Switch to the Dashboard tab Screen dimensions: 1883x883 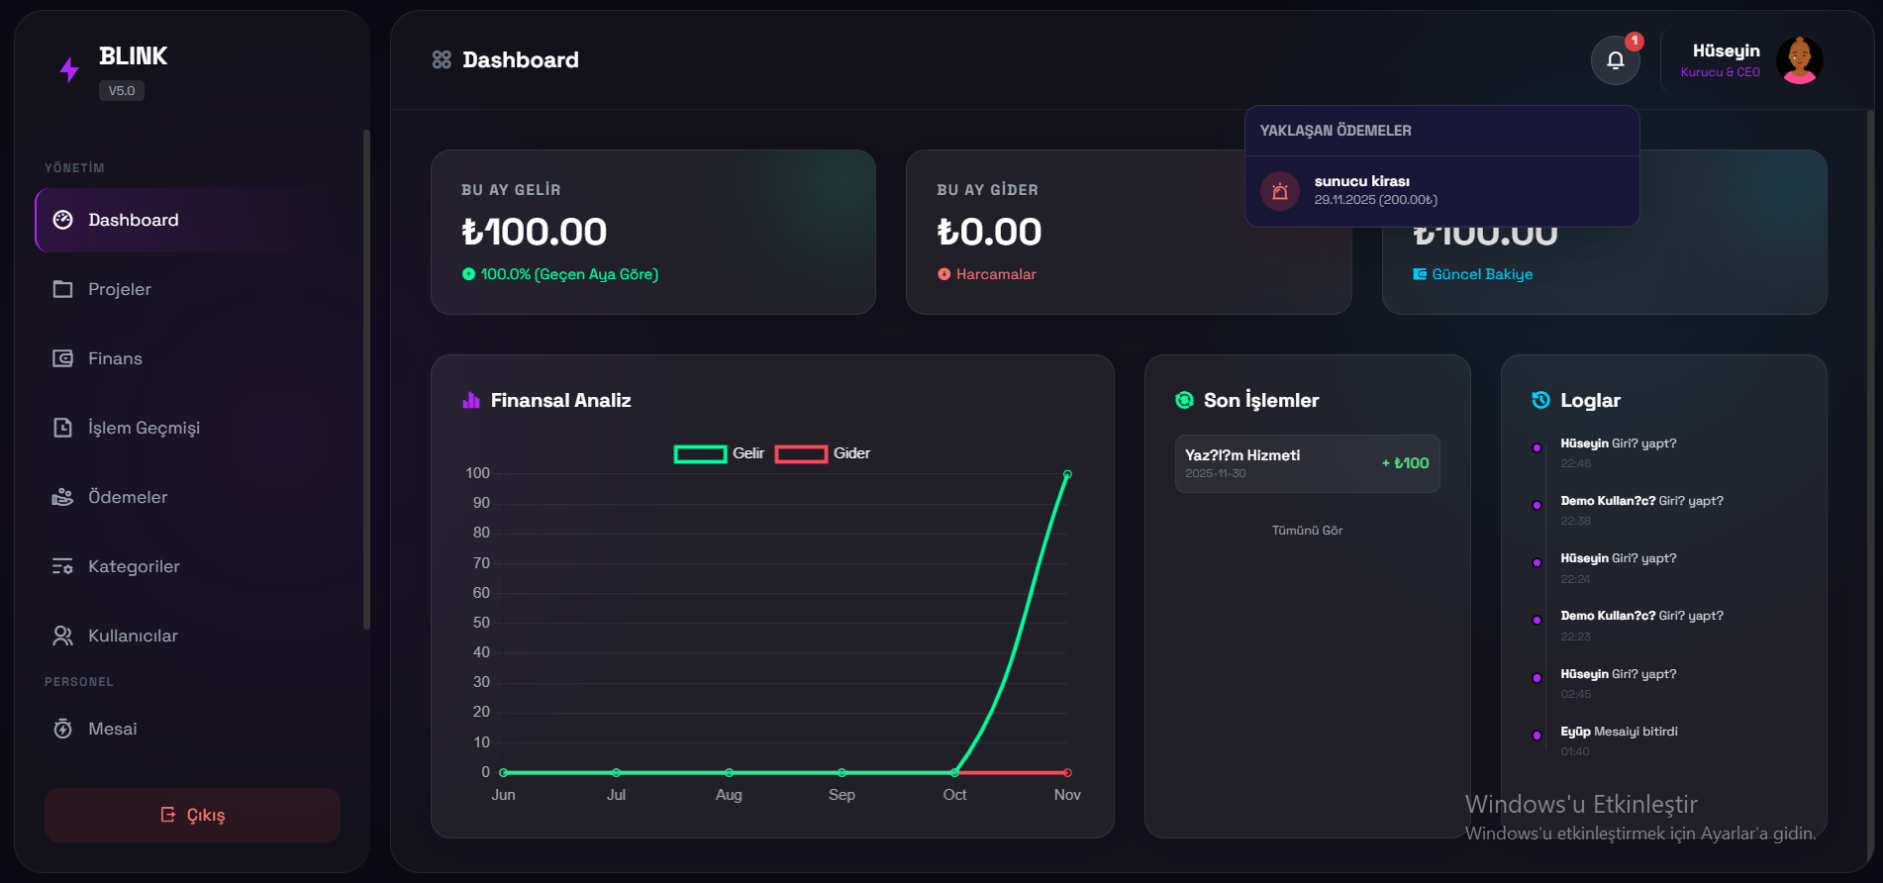tap(133, 220)
